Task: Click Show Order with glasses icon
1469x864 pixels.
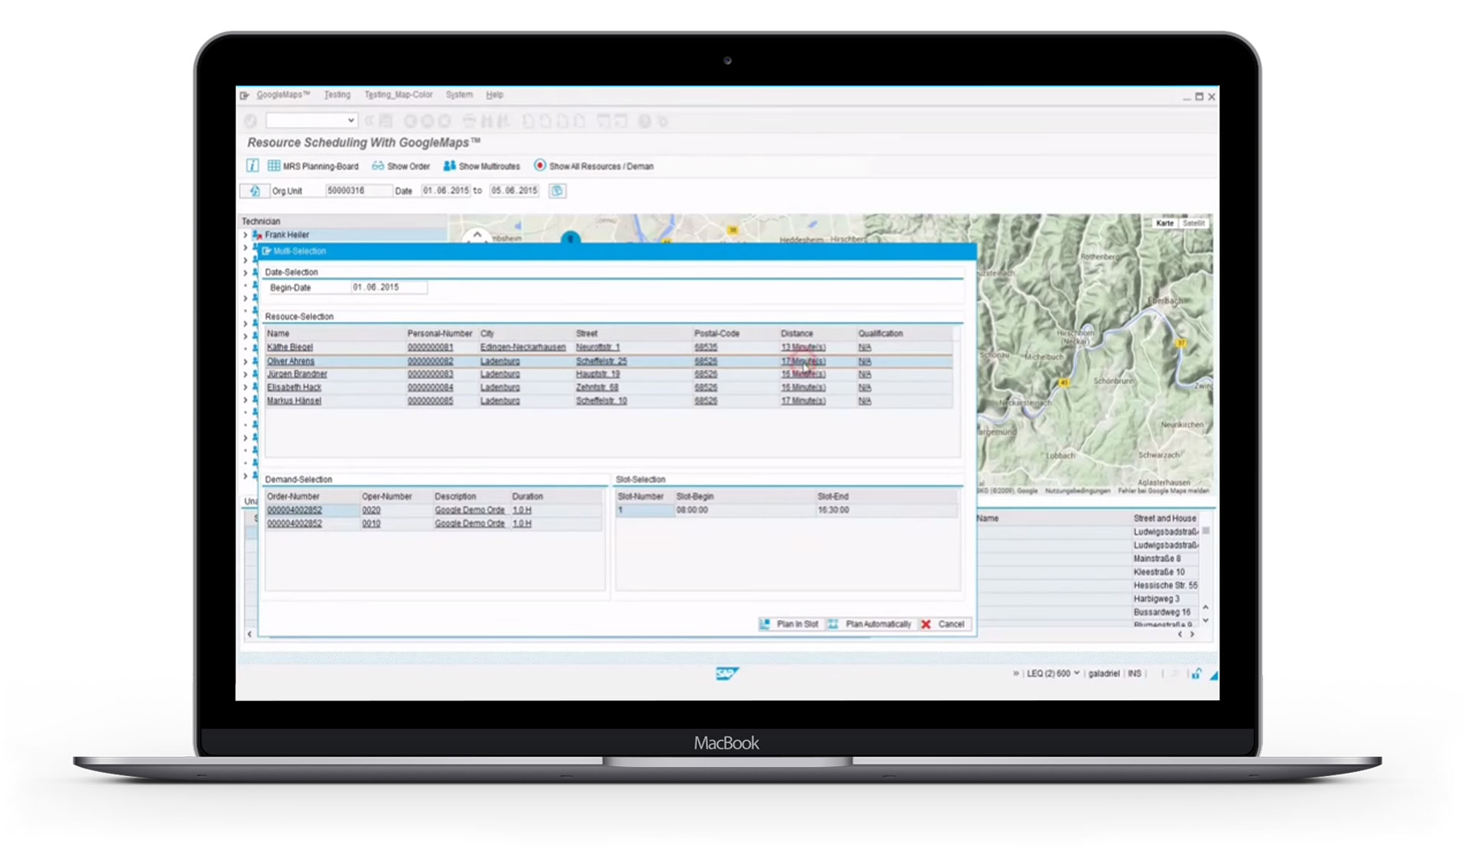Action: (x=401, y=166)
